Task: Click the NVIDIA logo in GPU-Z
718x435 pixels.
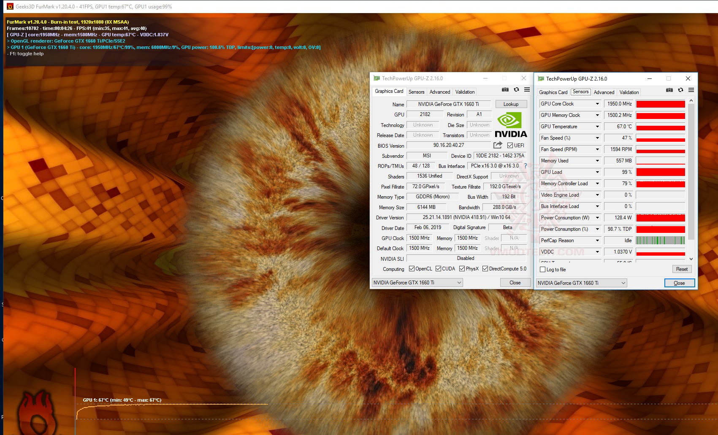Action: pos(511,125)
